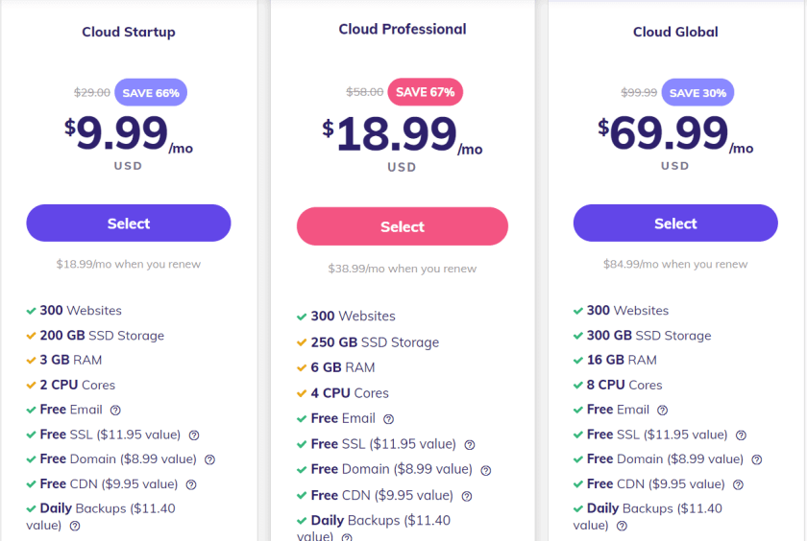Open Free CDN help icon in Cloud Startup
807x541 pixels.
point(191,484)
